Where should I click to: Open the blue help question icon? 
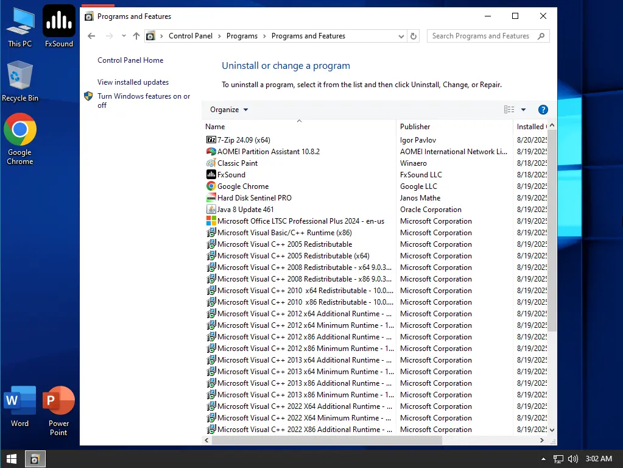point(543,110)
